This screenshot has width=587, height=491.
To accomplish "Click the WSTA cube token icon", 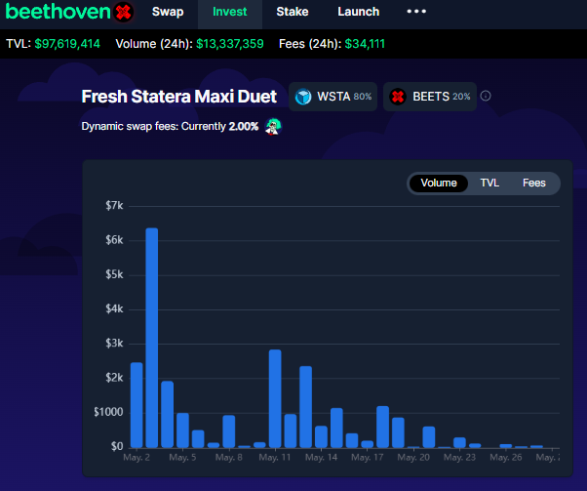I will [303, 97].
